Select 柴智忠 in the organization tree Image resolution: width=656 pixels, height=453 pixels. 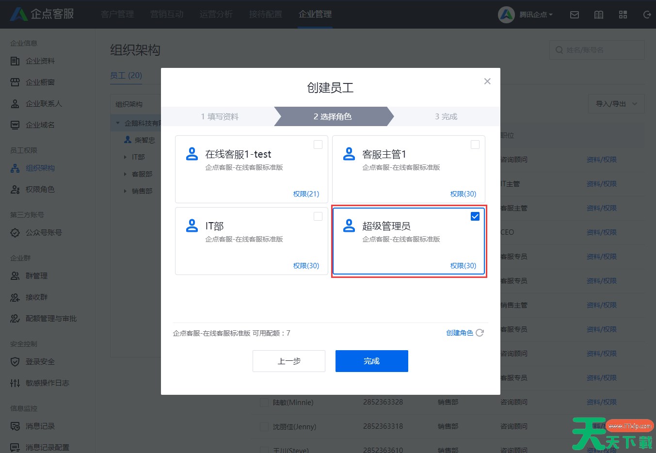pos(145,140)
